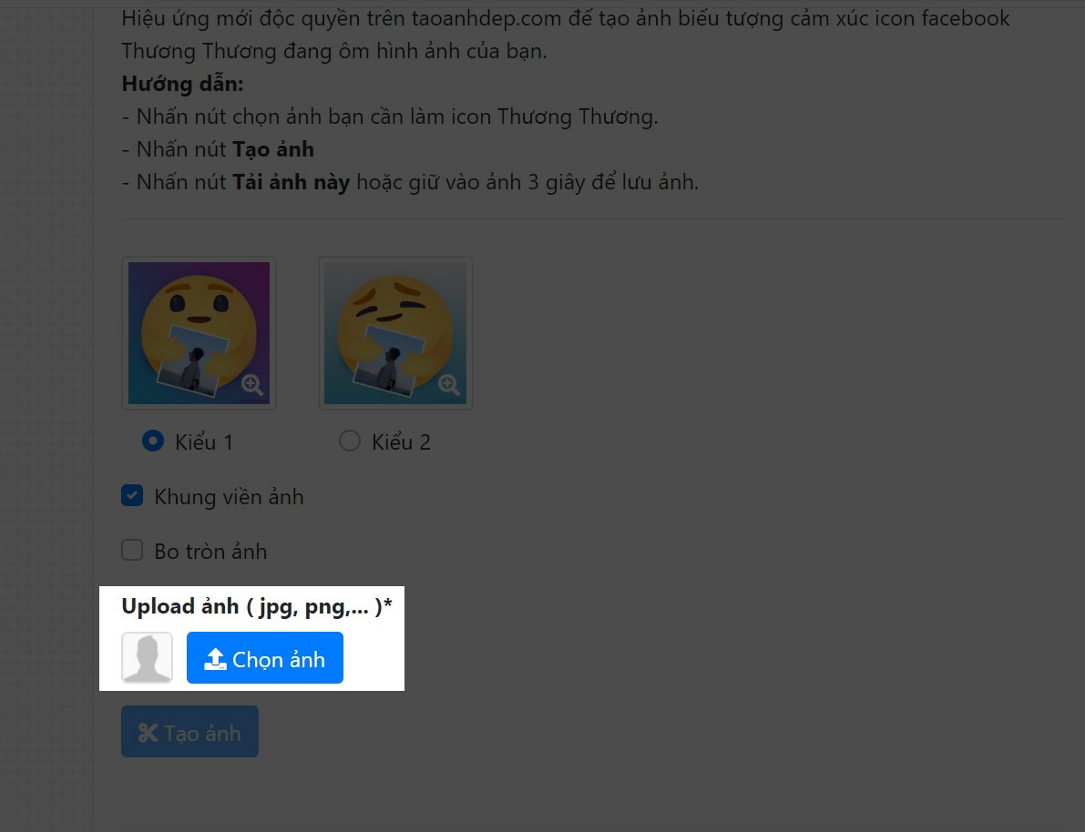This screenshot has height=832, width=1085.
Task: Click the Hướng dẫn: heading
Action: [x=183, y=84]
